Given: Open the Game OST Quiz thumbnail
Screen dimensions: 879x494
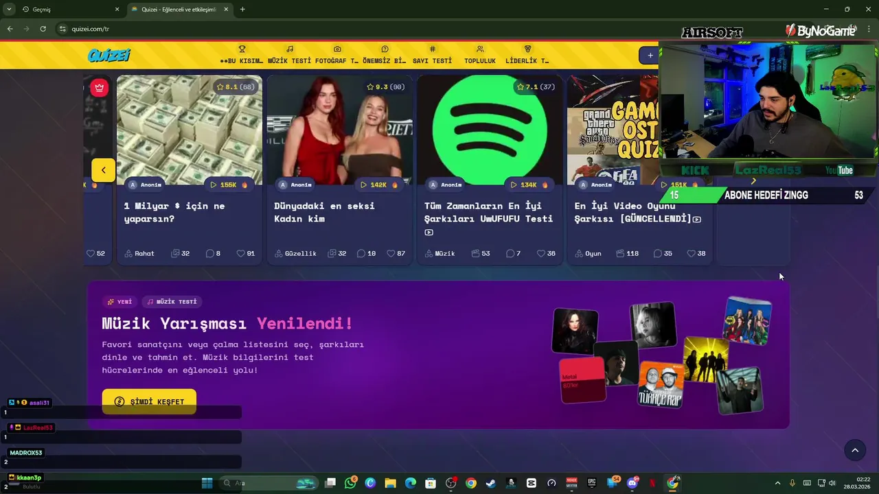Looking at the screenshot, I should coord(613,129).
